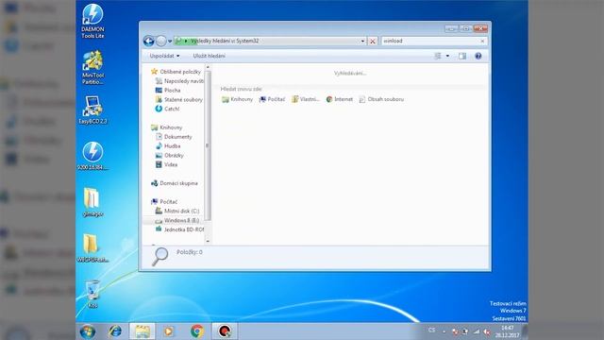
Task: Open Dokumenty library
Action: pos(174,136)
